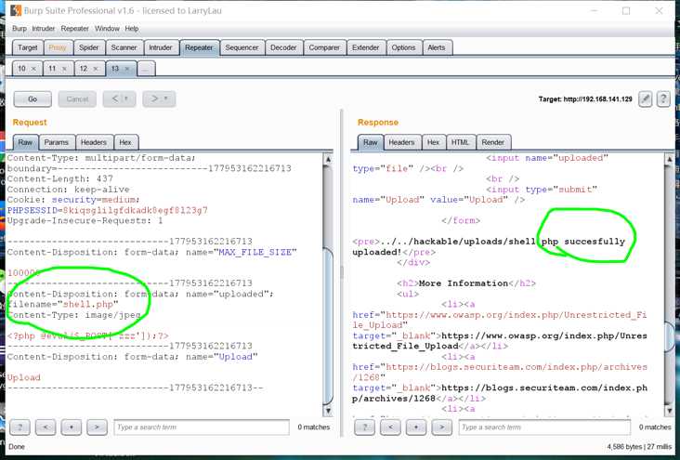Click the filename "shell.php" value in request
Screen dimensions: 680x460
88,304
